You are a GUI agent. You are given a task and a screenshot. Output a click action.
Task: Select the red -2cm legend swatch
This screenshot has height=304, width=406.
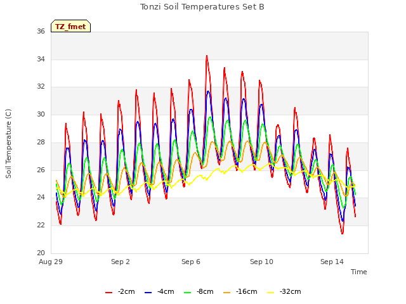pyautogui.click(x=108, y=293)
